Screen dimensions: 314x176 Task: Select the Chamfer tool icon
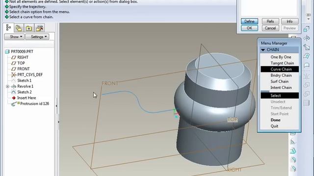click(x=293, y=169)
